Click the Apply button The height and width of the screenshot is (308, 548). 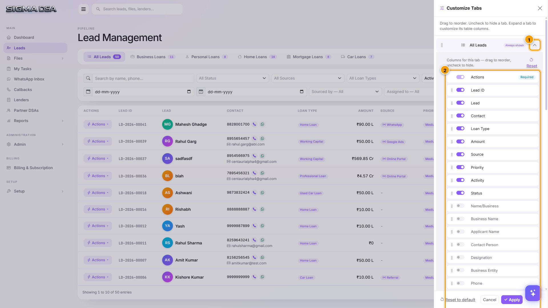(512, 300)
